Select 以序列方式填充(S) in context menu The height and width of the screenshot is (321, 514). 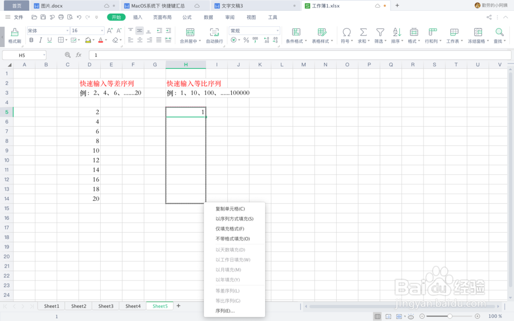234,218
